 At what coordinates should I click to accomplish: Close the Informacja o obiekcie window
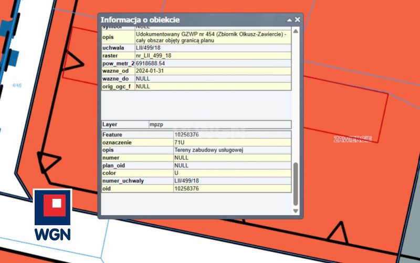(x=298, y=19)
